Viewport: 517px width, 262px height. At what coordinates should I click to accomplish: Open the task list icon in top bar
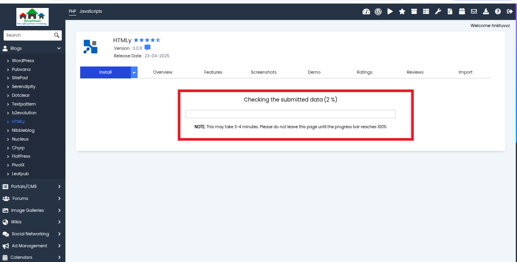pyautogui.click(x=426, y=12)
